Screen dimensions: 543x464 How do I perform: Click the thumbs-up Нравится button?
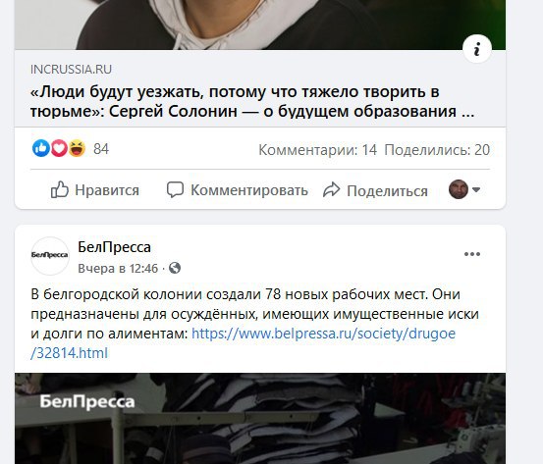click(x=95, y=190)
